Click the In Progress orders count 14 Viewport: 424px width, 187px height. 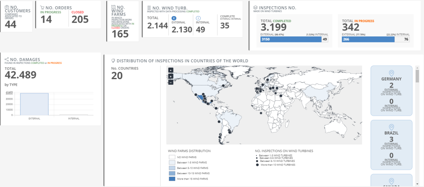pos(46,20)
